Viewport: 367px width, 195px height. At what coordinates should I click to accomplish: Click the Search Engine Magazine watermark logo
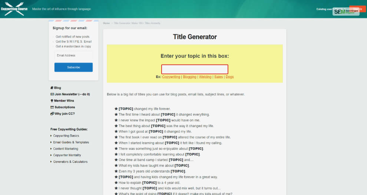[346, 11]
